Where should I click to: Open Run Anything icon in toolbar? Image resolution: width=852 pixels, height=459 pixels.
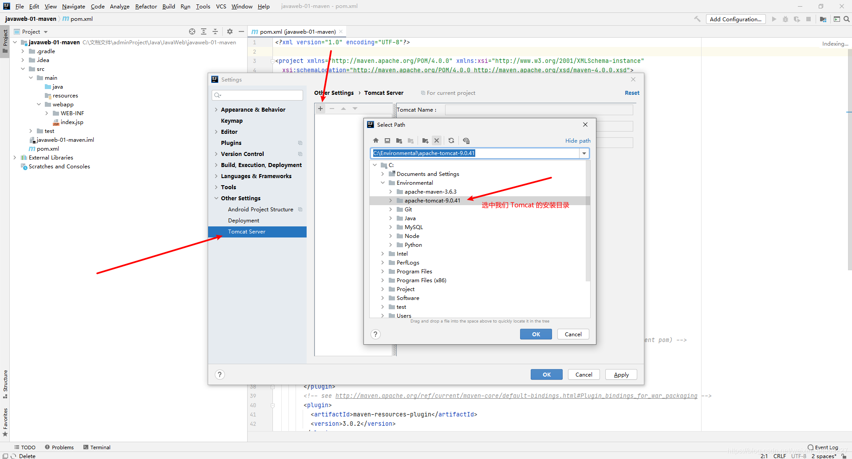[x=836, y=19]
